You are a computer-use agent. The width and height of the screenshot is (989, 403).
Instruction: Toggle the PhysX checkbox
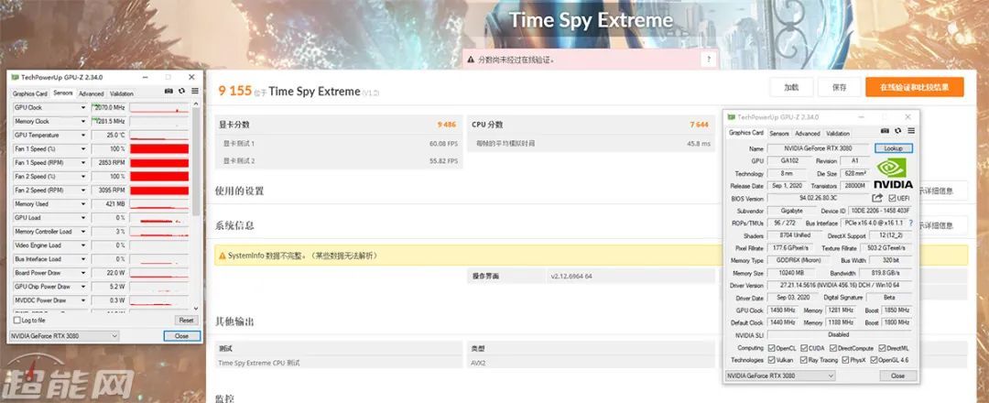coord(845,360)
